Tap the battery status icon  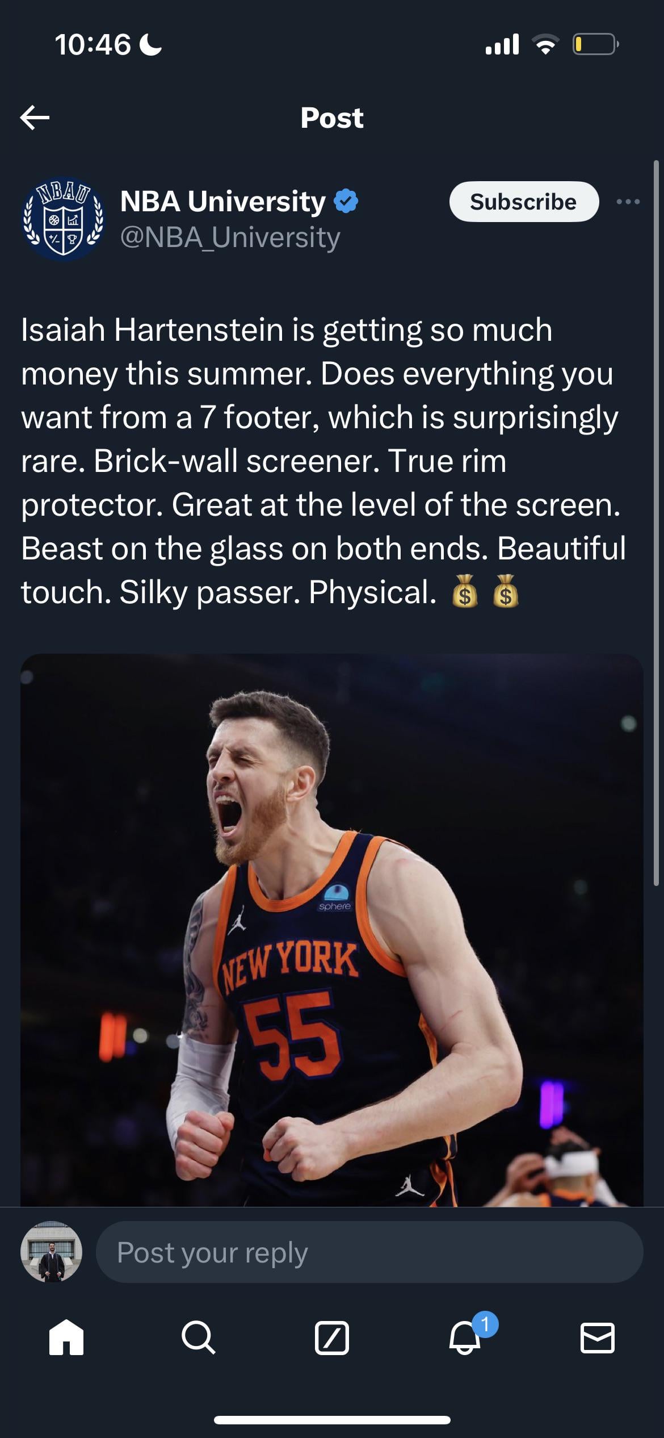tap(595, 44)
